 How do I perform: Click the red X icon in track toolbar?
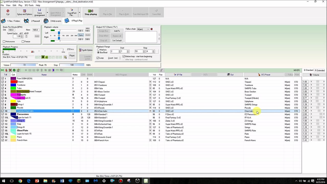click(x=10, y=70)
